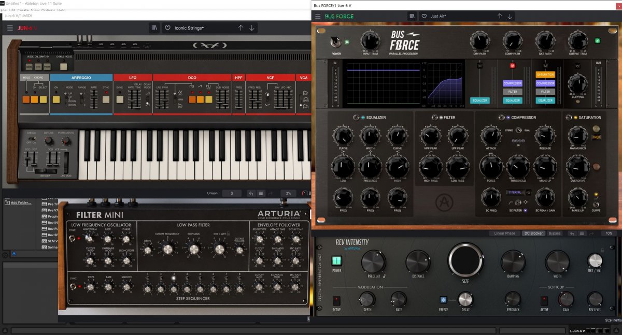Toggle the LFO Sync button on Jun-6 V
622x335 pixels.
pyautogui.click(x=120, y=99)
